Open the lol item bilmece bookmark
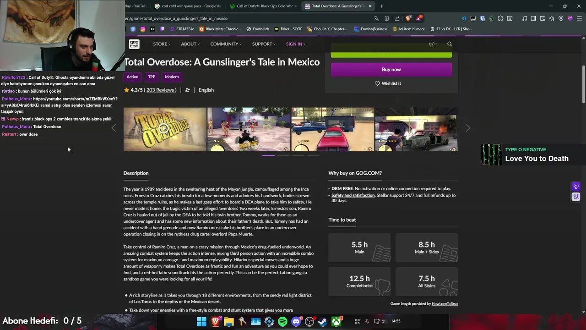586x330 pixels. (408, 29)
